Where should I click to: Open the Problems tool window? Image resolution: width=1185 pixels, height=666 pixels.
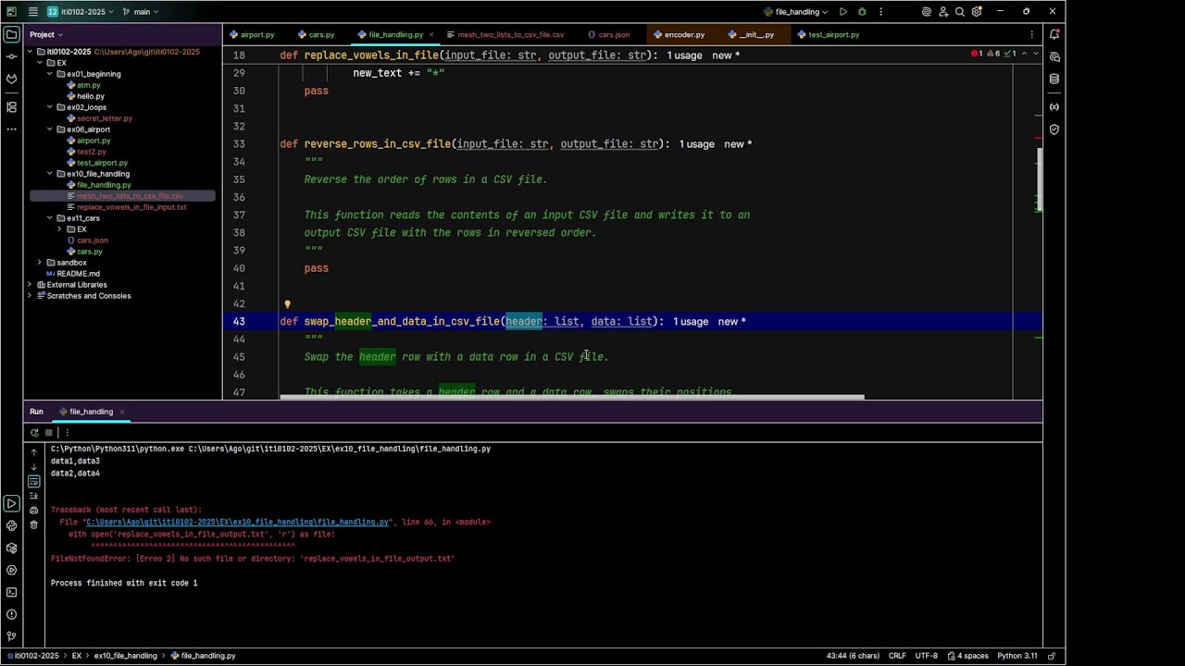click(11, 614)
